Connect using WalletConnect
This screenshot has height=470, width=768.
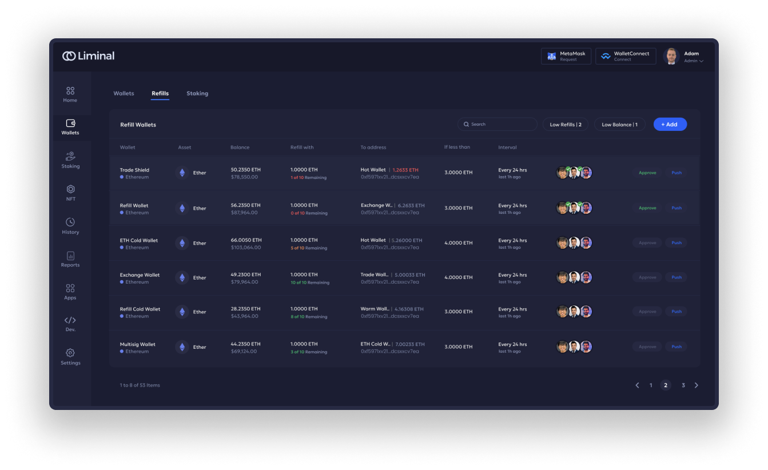tap(625, 55)
